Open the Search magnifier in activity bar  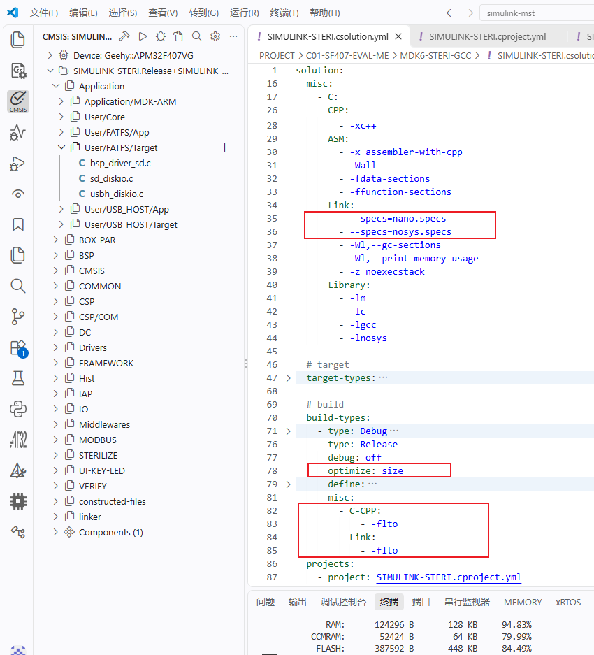(17, 286)
